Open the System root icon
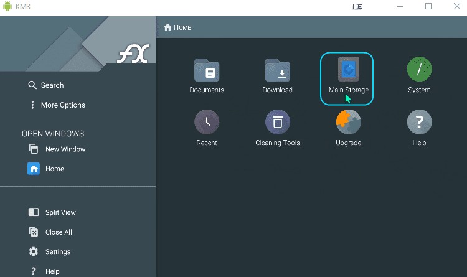Screen dimensions: 467x277 click(x=419, y=69)
